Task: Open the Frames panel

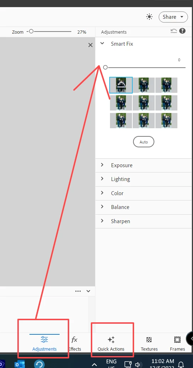Action: 177,343
